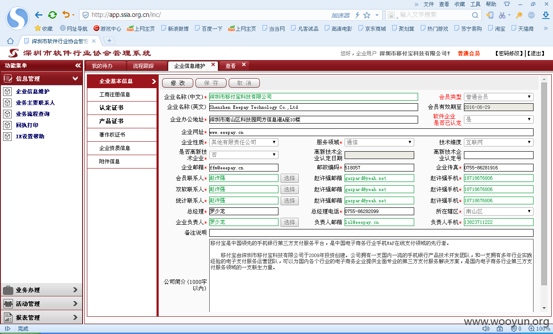Click the 密码修改 link

pyautogui.click(x=510, y=54)
